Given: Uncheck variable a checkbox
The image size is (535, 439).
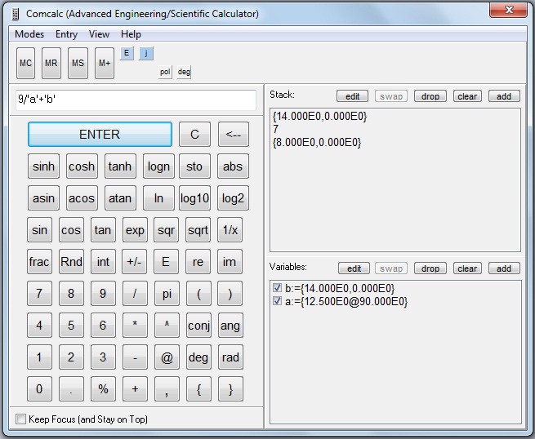Looking at the screenshot, I should click(278, 301).
